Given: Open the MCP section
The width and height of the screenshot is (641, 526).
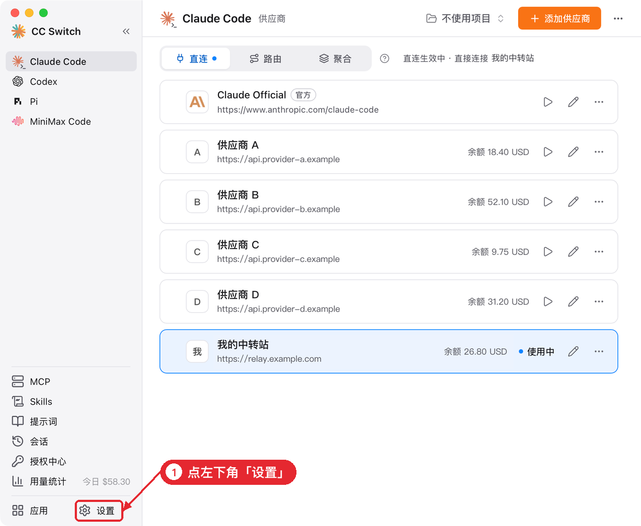Looking at the screenshot, I should (71, 382).
